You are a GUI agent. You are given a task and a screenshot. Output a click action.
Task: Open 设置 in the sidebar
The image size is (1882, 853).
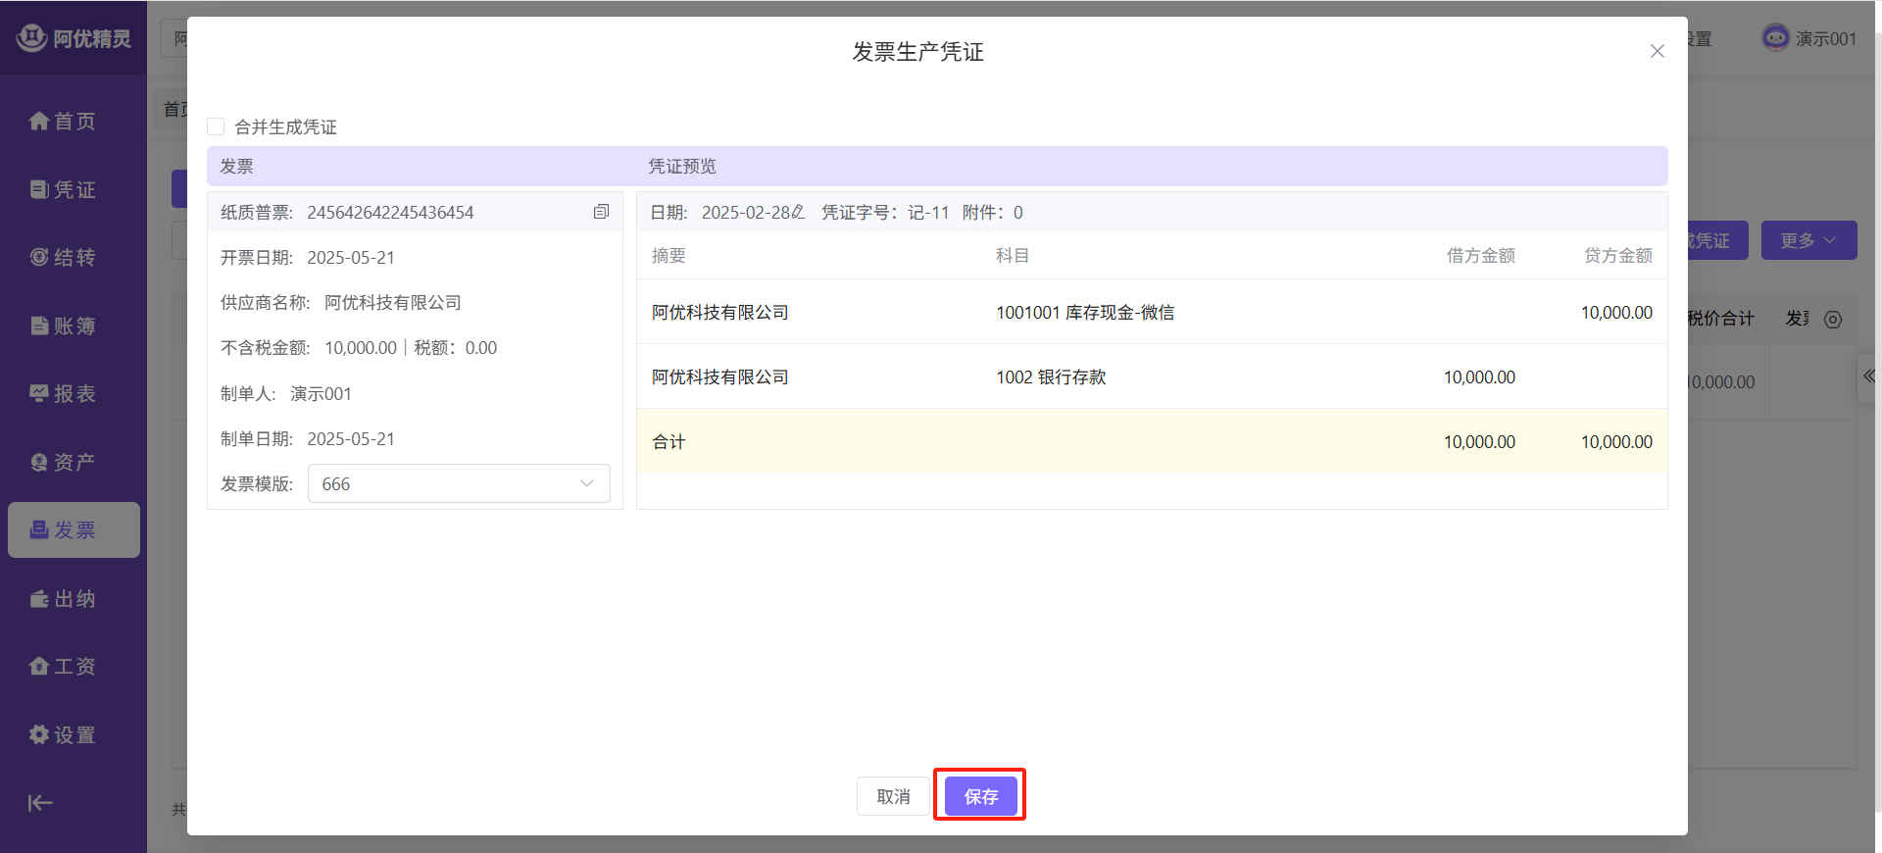point(63,734)
